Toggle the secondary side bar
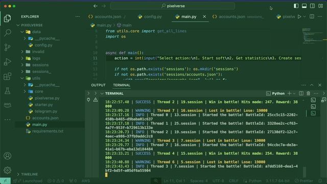327x184 pixels. (x=312, y=6)
